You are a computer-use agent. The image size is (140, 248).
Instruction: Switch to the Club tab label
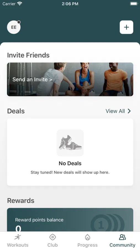pyautogui.click(x=53, y=245)
